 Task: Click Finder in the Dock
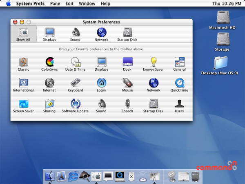[x=50, y=176]
